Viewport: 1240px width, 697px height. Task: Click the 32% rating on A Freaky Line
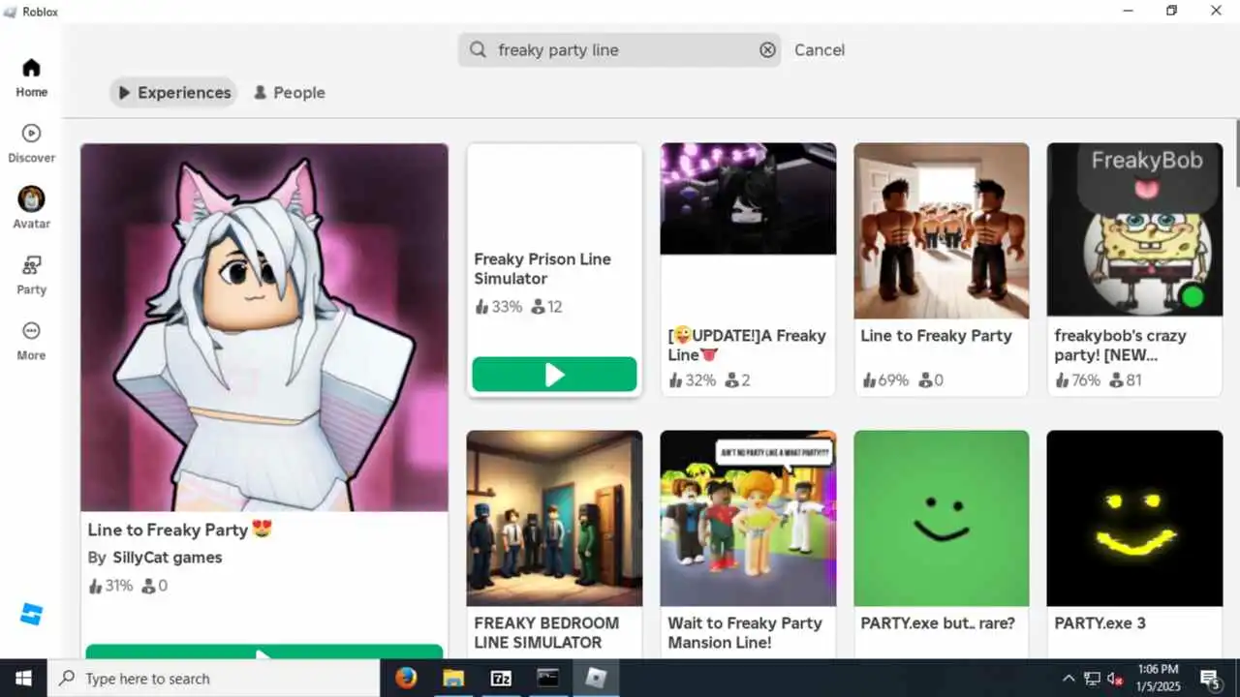pyautogui.click(x=692, y=380)
